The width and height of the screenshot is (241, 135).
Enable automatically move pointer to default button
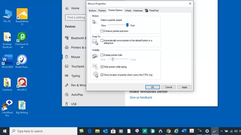pyautogui.click(x=102, y=40)
